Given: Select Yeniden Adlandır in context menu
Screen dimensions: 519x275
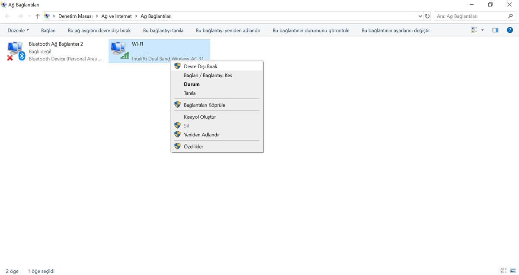Looking at the screenshot, I should [202, 135].
